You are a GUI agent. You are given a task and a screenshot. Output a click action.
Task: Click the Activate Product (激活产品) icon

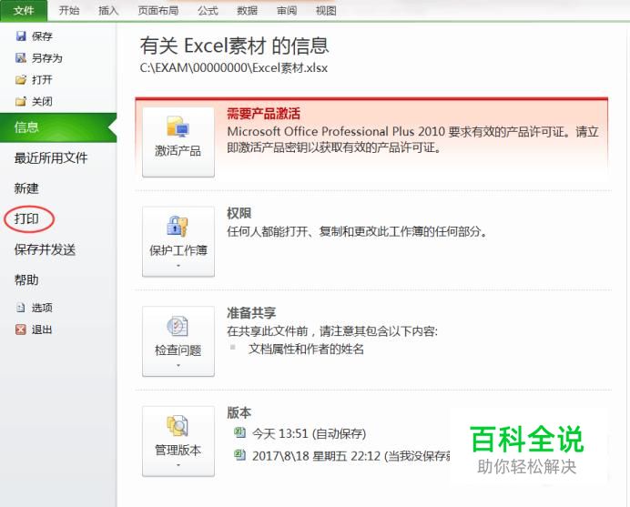178,127
